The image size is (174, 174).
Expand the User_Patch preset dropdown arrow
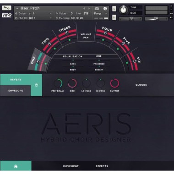pyautogui.click(x=17, y=9)
